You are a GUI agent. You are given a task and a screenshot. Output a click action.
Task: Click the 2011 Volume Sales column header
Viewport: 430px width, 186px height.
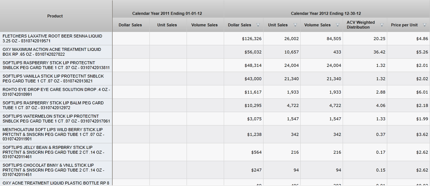click(x=204, y=25)
